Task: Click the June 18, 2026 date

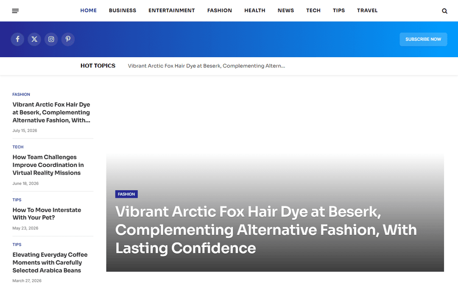Action: (x=25, y=183)
